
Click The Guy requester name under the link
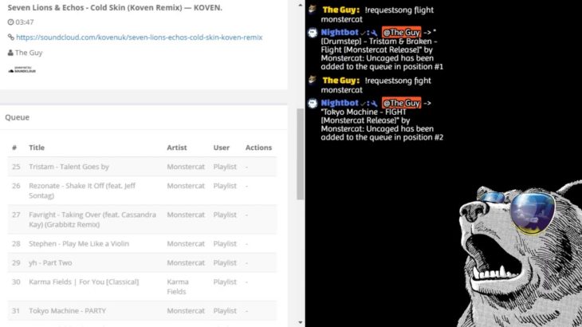(29, 53)
